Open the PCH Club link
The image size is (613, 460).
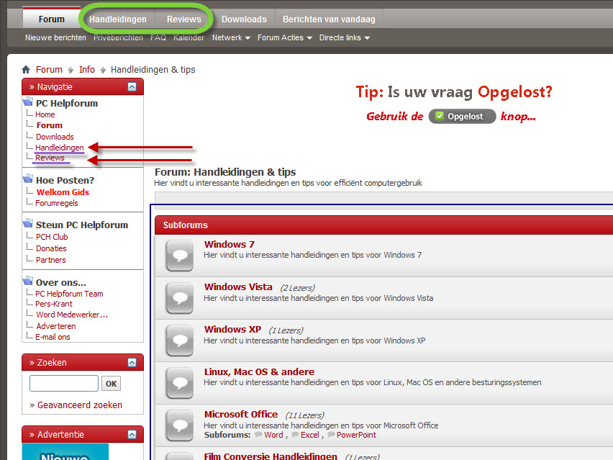pyautogui.click(x=52, y=237)
